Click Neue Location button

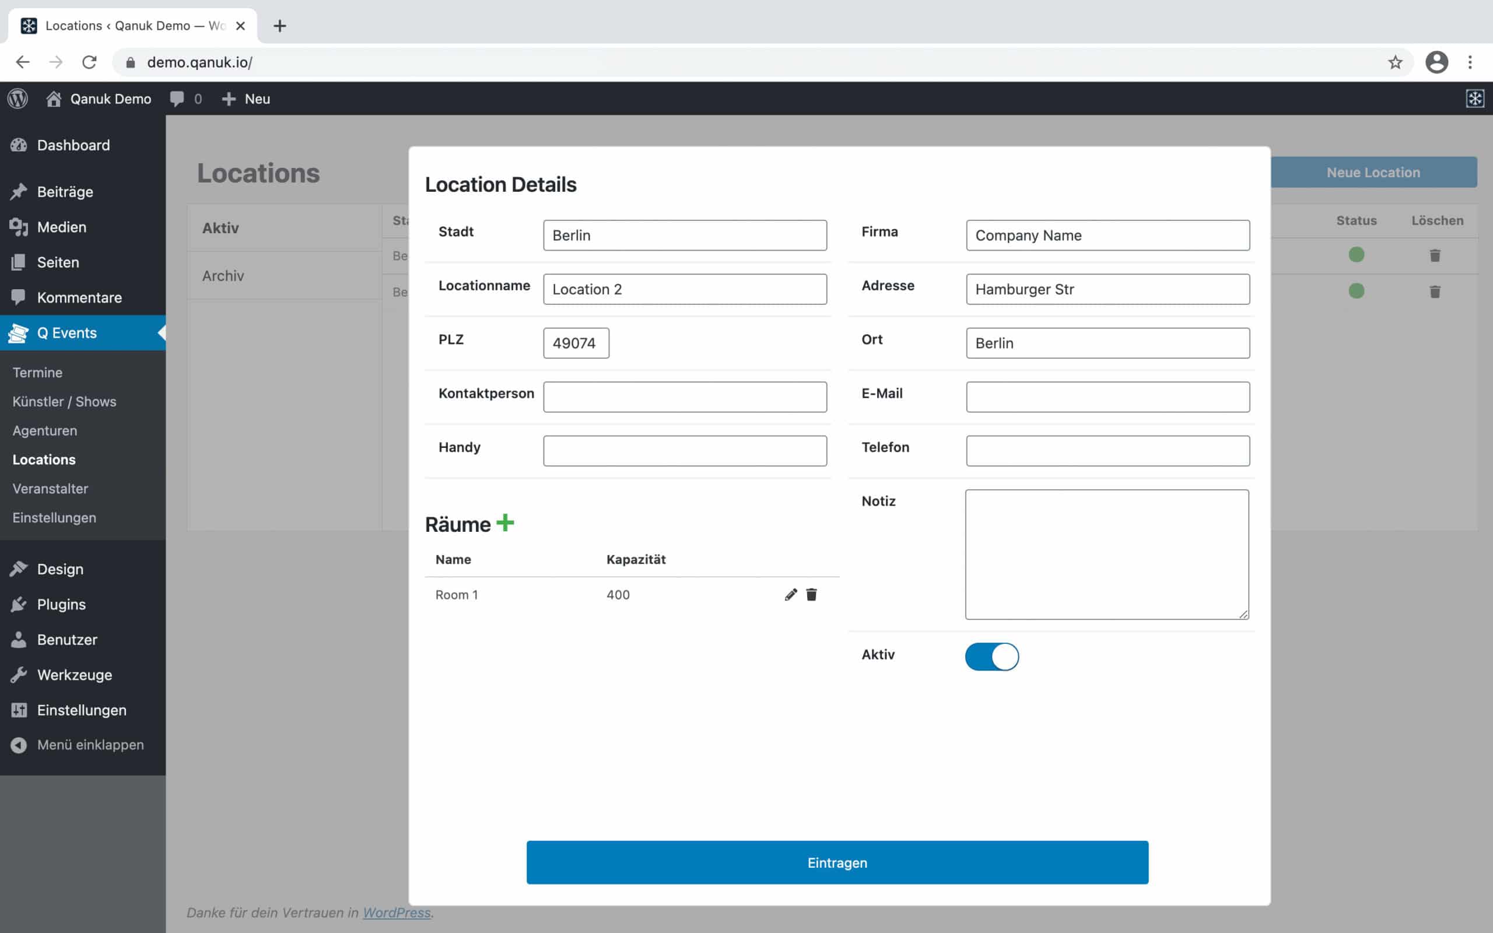pyautogui.click(x=1373, y=172)
